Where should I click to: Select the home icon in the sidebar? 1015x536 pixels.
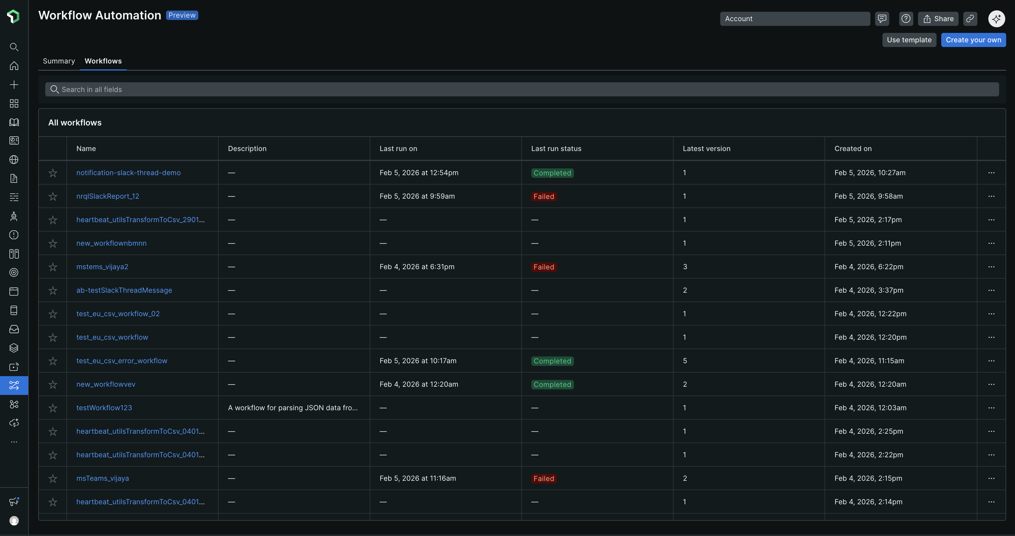pyautogui.click(x=14, y=66)
